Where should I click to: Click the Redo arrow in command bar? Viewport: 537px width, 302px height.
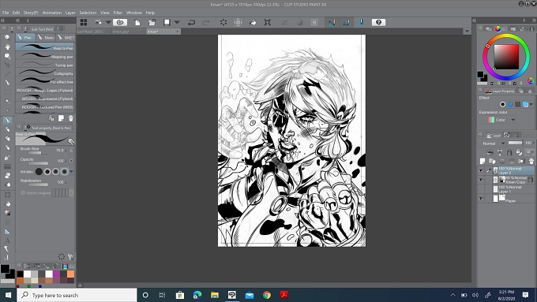(x=206, y=22)
